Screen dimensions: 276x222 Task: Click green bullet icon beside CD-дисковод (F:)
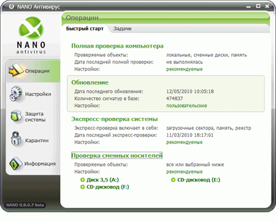click(82, 187)
